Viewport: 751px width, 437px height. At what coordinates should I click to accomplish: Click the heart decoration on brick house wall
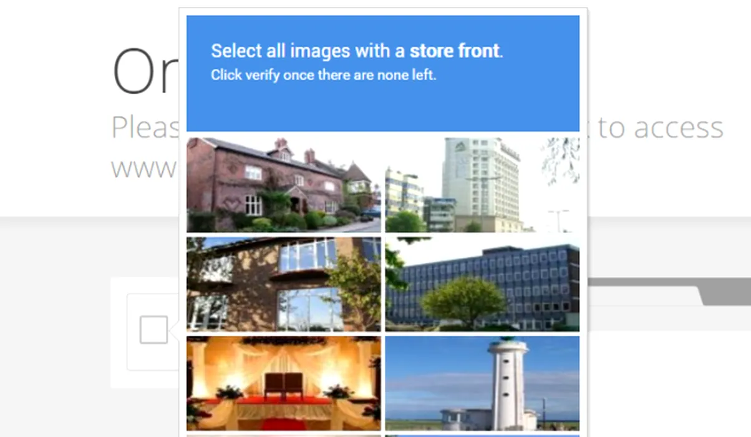coord(231,204)
